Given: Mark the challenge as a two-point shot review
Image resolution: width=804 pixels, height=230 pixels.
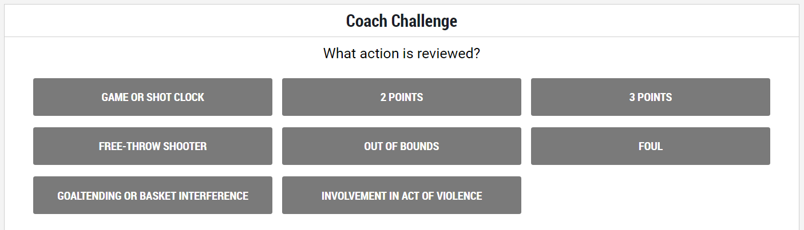Looking at the screenshot, I should [x=402, y=97].
